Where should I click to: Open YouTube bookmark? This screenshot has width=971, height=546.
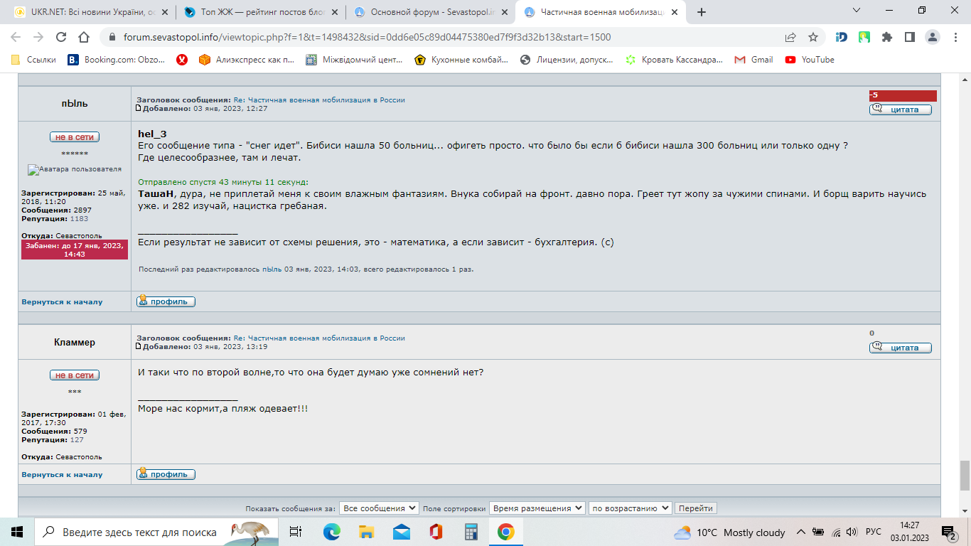click(x=810, y=60)
